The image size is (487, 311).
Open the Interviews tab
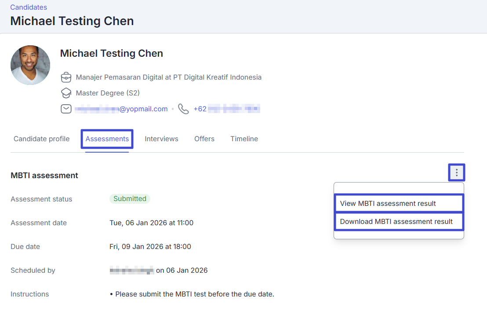161,139
